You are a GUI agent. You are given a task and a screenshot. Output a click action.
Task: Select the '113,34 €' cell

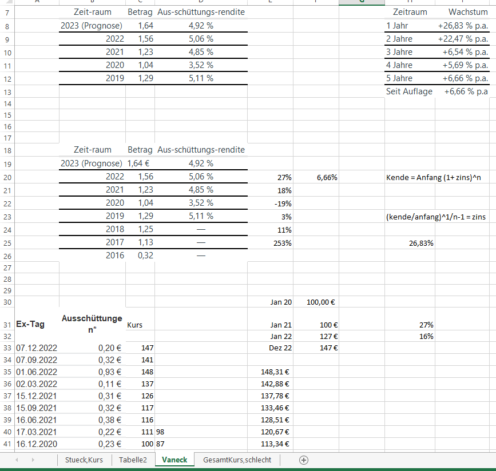pyautogui.click(x=270, y=444)
